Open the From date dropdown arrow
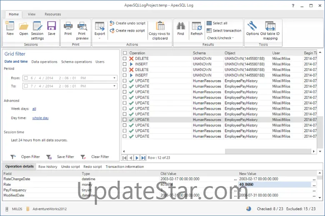The width and height of the screenshot is (325, 216). [114, 78]
